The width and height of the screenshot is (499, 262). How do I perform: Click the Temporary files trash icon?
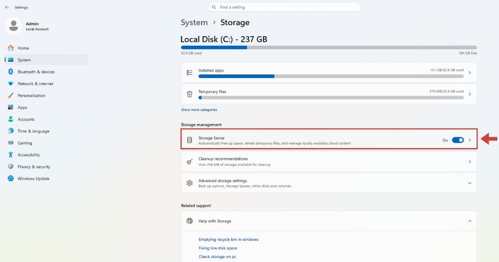pos(190,94)
